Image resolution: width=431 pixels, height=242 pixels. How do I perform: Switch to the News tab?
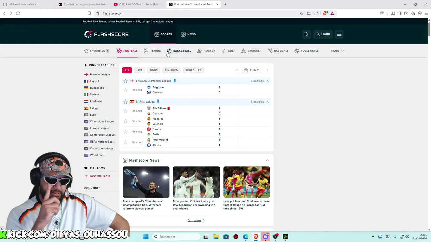pos(188,34)
